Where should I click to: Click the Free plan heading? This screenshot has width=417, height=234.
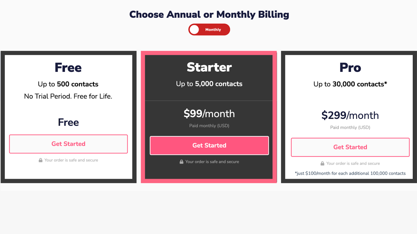pyautogui.click(x=68, y=67)
